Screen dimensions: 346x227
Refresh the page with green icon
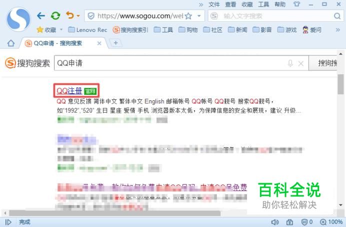pyautogui.click(x=55, y=16)
